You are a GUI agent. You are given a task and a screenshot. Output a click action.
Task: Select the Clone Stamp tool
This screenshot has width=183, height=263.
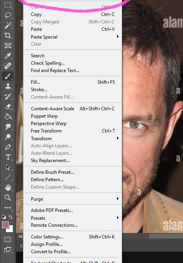click(8, 86)
